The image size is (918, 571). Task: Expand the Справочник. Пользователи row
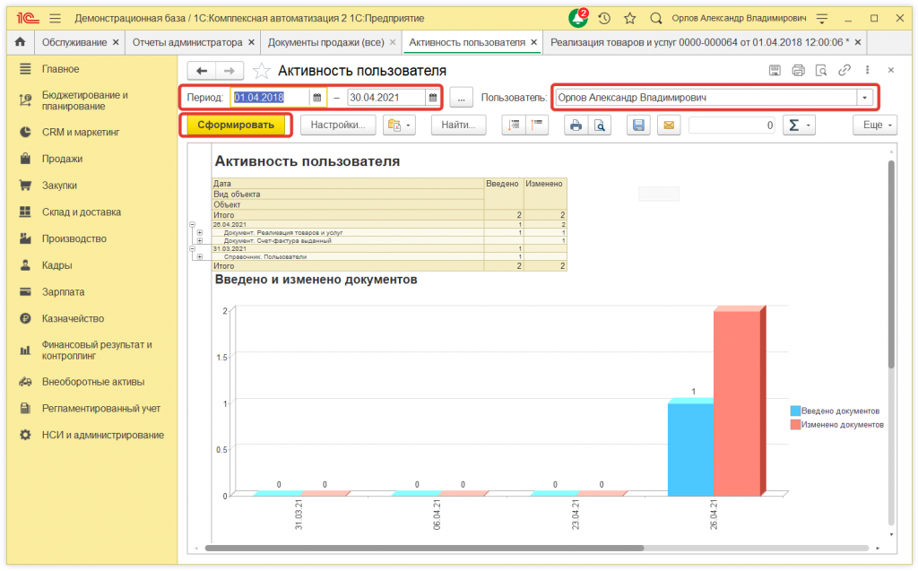(x=200, y=256)
